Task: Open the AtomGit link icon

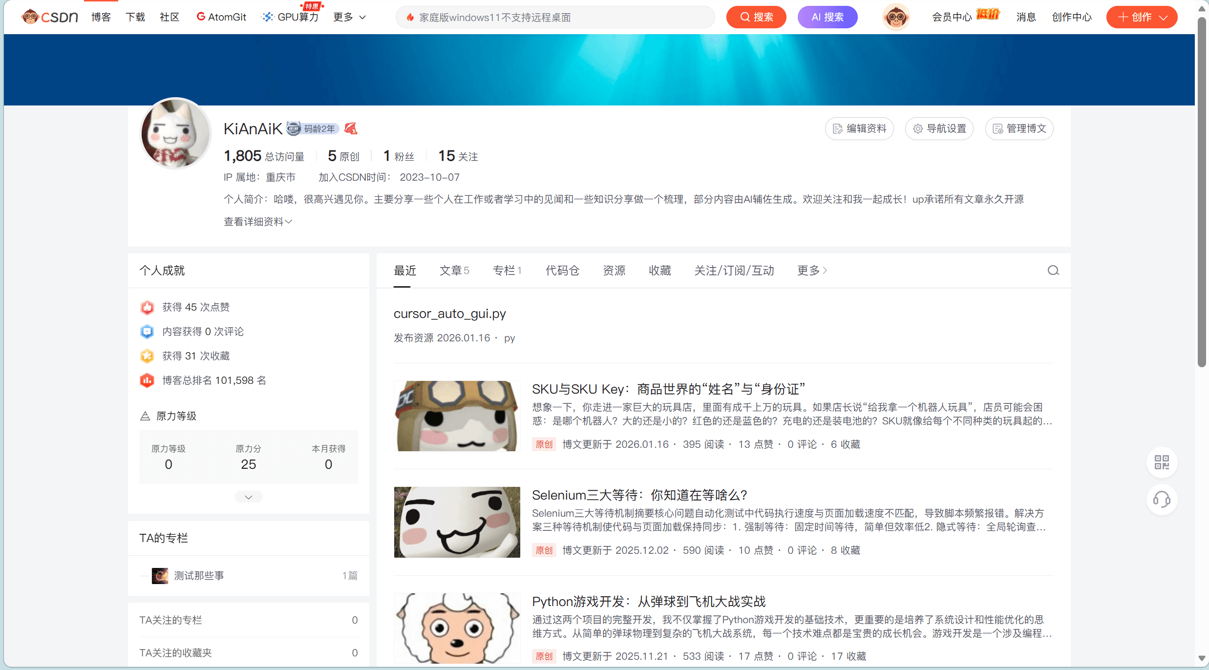Action: [x=201, y=17]
